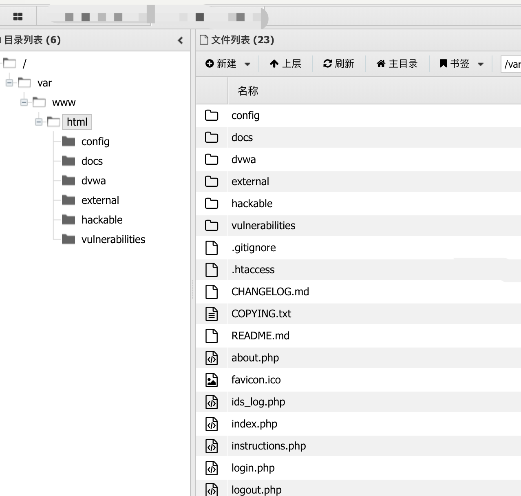
Task: Select index.php in the file list
Action: pos(254,424)
